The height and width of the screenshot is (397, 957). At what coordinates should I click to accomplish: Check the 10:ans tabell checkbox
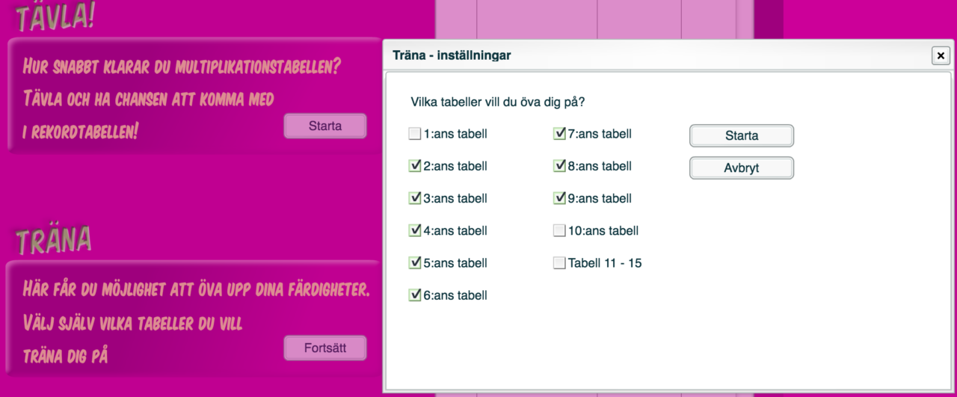pyautogui.click(x=559, y=231)
